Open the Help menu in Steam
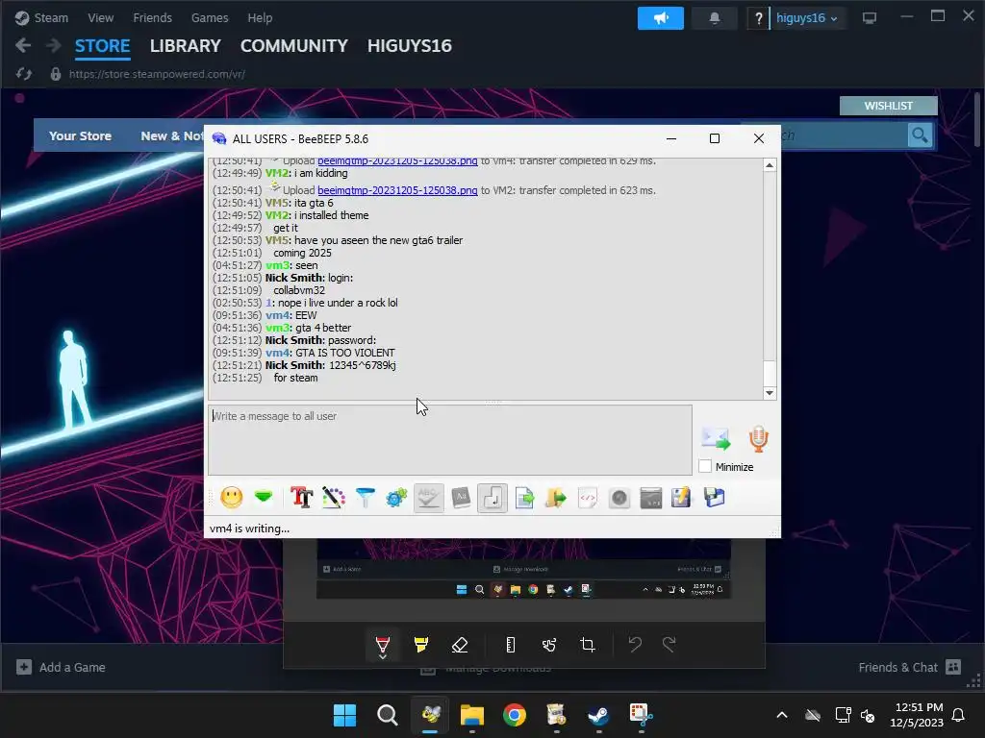Image resolution: width=985 pixels, height=738 pixels. (260, 17)
